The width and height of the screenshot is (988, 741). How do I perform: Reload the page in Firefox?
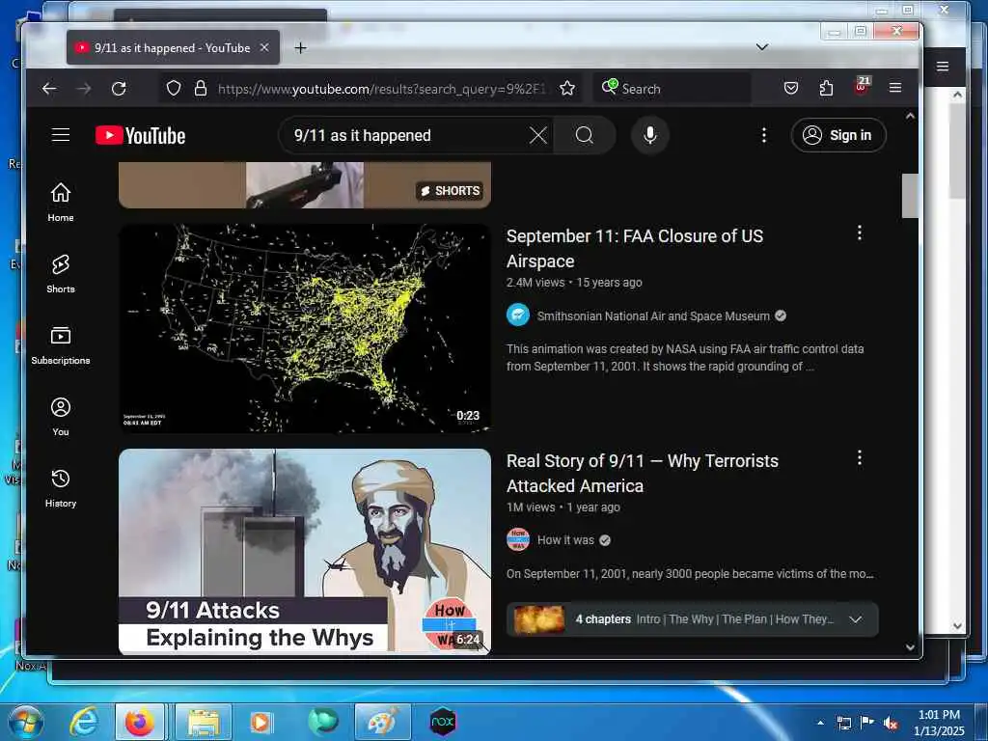coord(119,88)
